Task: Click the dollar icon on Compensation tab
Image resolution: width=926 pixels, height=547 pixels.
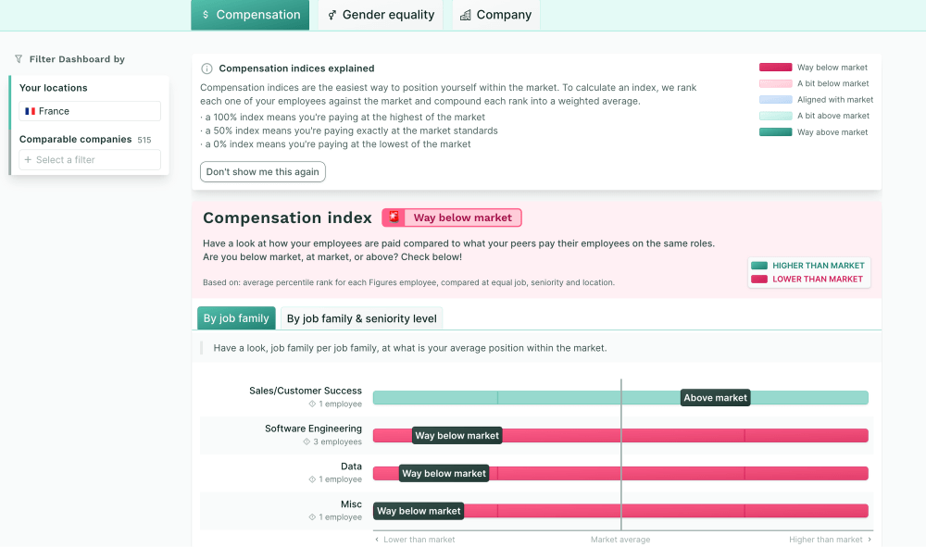Action: click(206, 15)
